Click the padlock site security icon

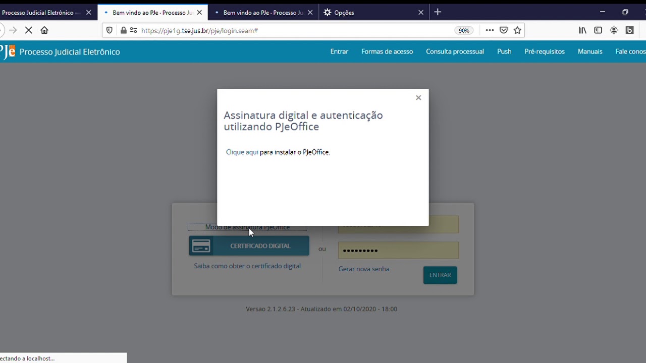pos(124,30)
